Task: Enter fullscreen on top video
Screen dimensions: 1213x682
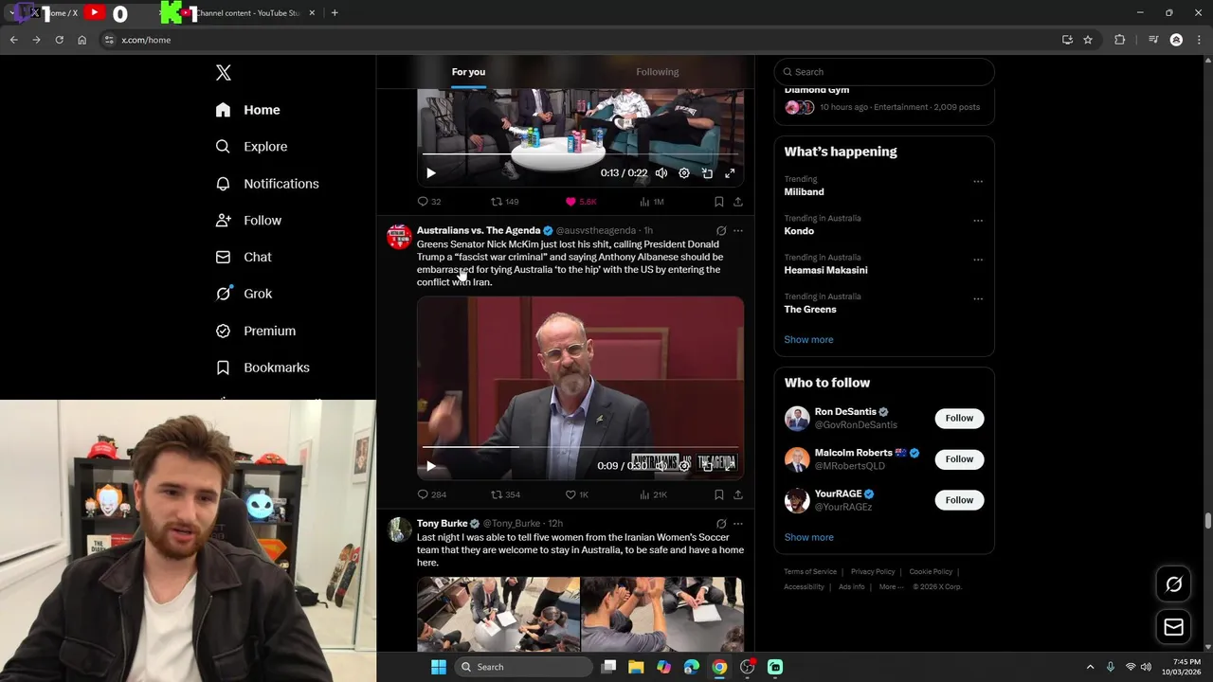Action: tap(730, 173)
